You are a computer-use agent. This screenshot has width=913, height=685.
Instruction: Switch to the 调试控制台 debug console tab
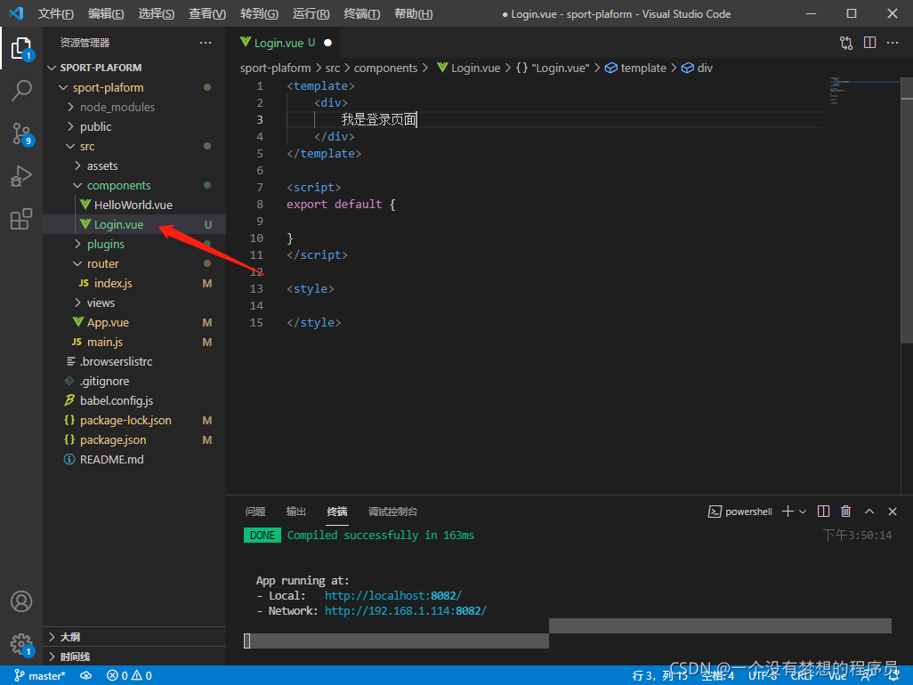click(x=392, y=512)
